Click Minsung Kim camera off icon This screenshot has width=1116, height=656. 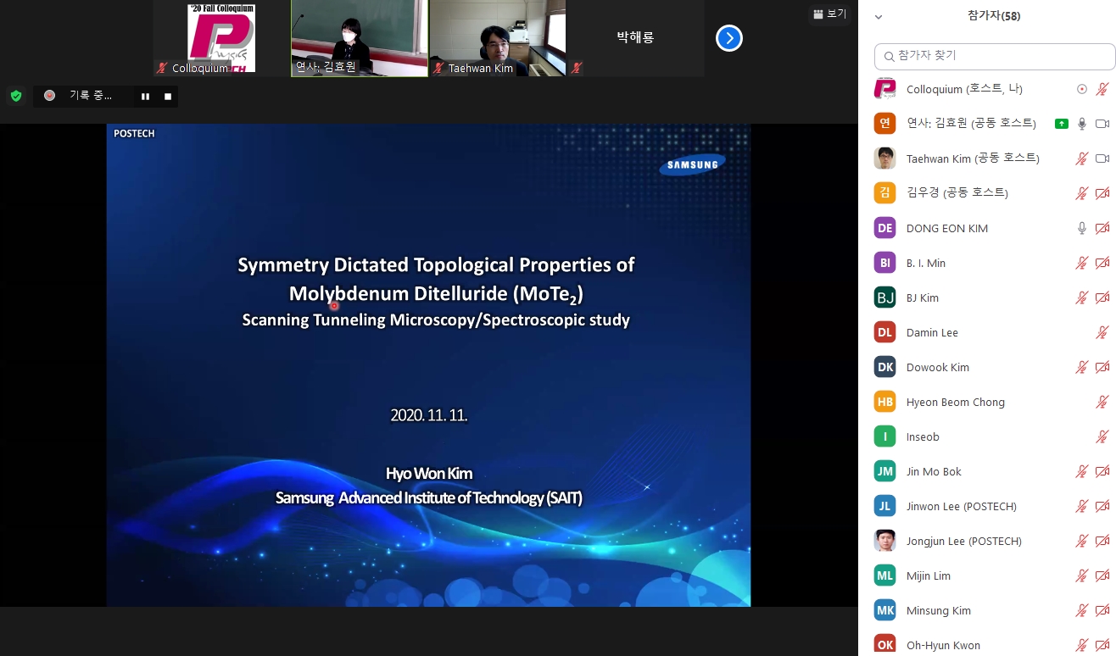click(x=1102, y=610)
